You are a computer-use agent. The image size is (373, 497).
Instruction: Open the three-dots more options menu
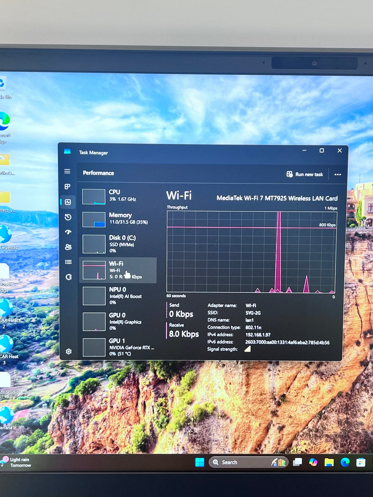click(x=338, y=175)
